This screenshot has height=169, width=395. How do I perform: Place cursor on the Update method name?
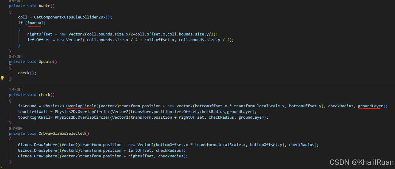[46, 61]
